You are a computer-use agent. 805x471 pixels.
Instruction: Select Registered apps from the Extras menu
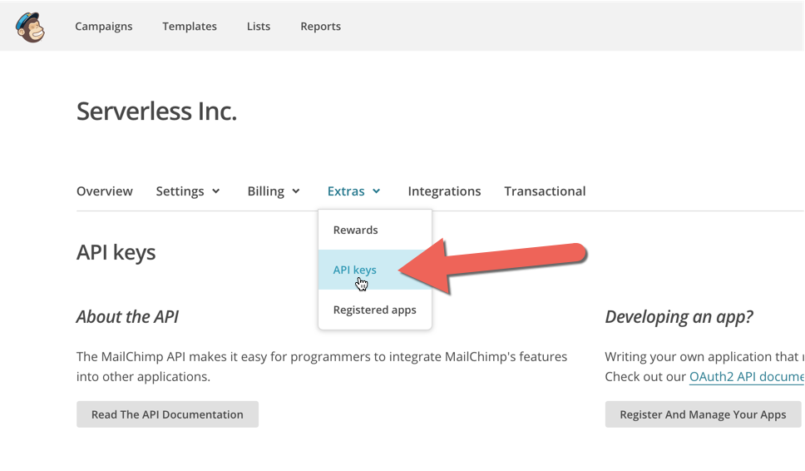pos(374,310)
